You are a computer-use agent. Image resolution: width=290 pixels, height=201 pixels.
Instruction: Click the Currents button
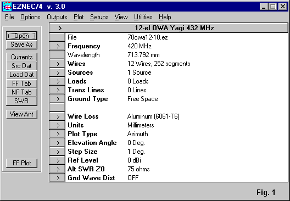point(21,57)
